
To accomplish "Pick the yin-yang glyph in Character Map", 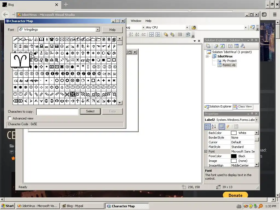I will point(109,53).
